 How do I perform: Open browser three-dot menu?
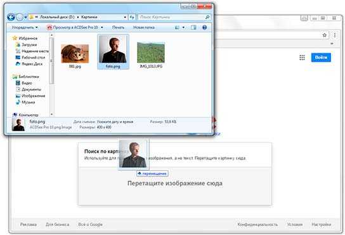(x=335, y=35)
